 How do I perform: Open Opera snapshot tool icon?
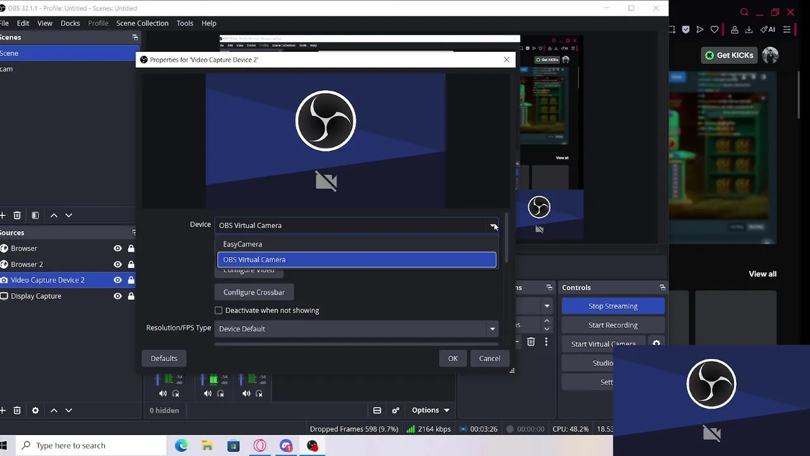point(671,29)
